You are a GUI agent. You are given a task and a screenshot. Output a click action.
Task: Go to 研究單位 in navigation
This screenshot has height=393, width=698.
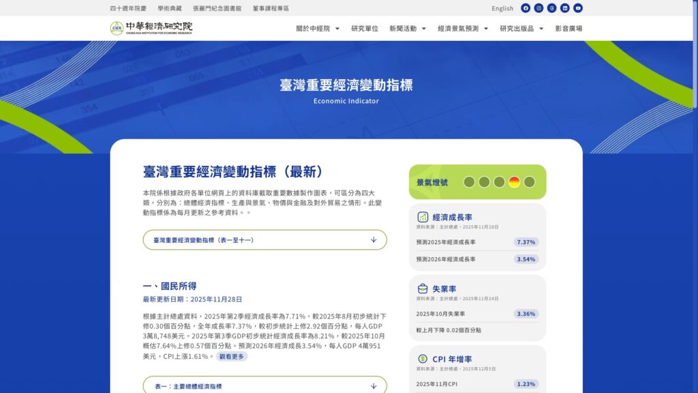365,29
